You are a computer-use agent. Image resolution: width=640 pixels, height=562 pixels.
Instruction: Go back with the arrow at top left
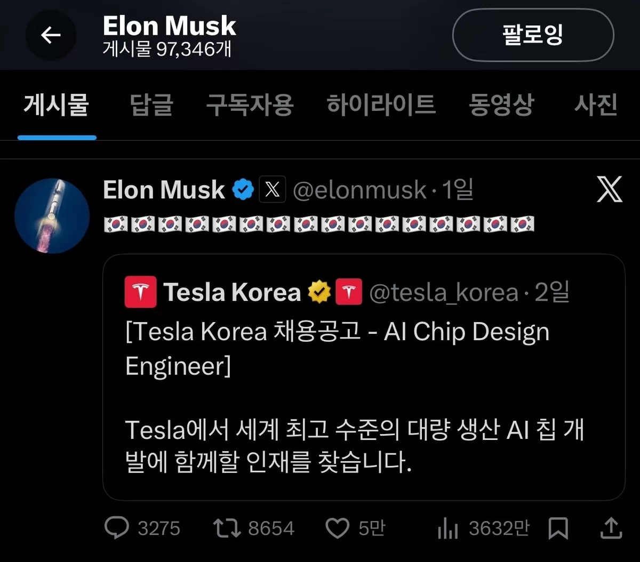(x=51, y=35)
